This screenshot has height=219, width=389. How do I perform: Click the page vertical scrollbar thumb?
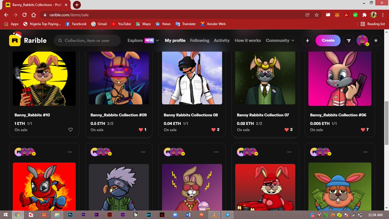386,123
